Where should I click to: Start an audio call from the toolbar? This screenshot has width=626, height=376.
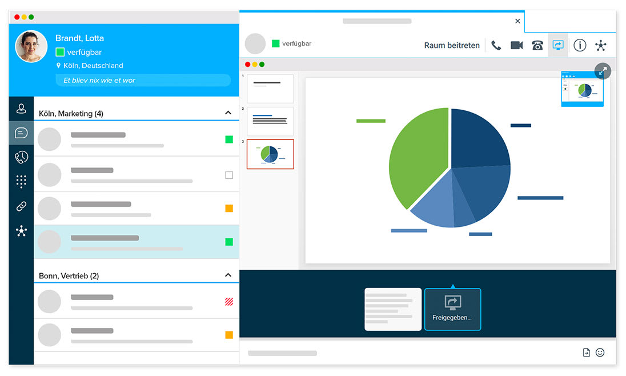pyautogui.click(x=496, y=45)
